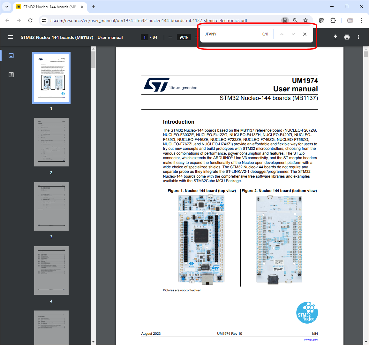Reload the current page
Viewport: 369px width, 345px height.
tap(30, 20)
